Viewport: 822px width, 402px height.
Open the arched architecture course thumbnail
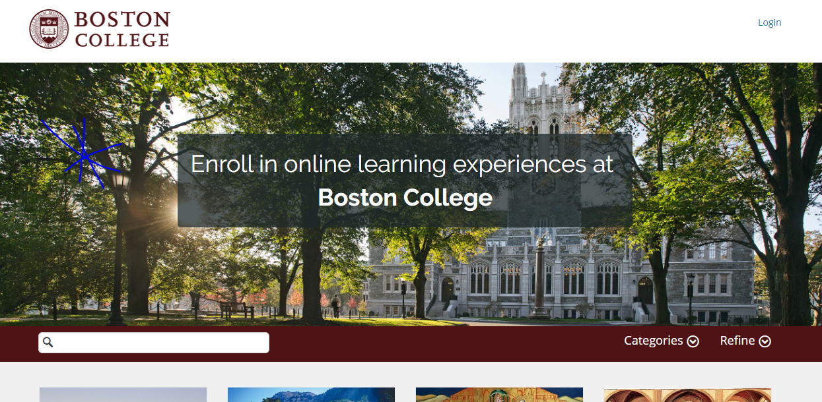[687, 395]
